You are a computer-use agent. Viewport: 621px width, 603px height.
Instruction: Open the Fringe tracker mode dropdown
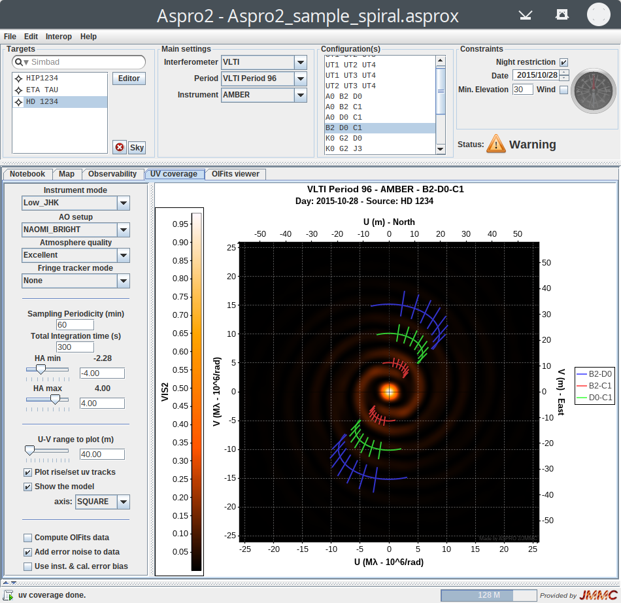click(x=124, y=281)
